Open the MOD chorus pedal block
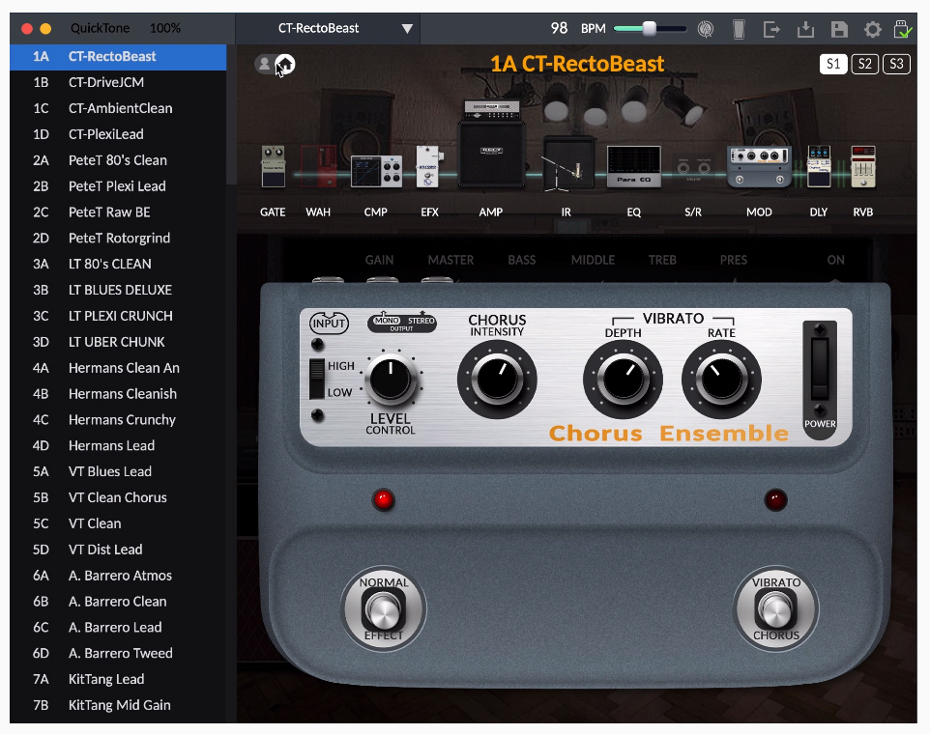Viewport: 930px width, 734px height. 759,166
